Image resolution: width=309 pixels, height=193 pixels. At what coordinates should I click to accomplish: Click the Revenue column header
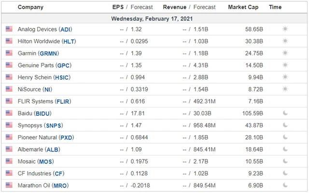coord(174,7)
